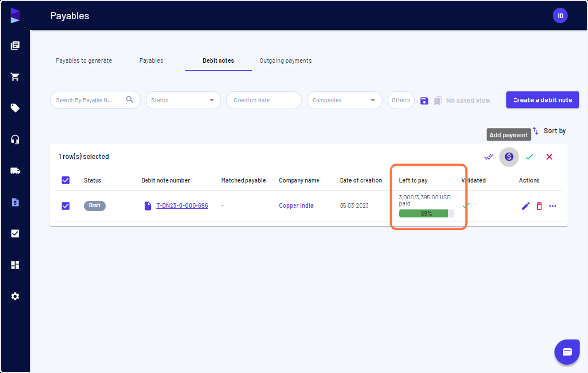Open the Copper India company link
Screen dimensions: 588x373
pos(296,206)
